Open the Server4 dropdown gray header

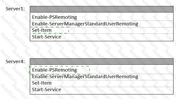click(102, 62)
